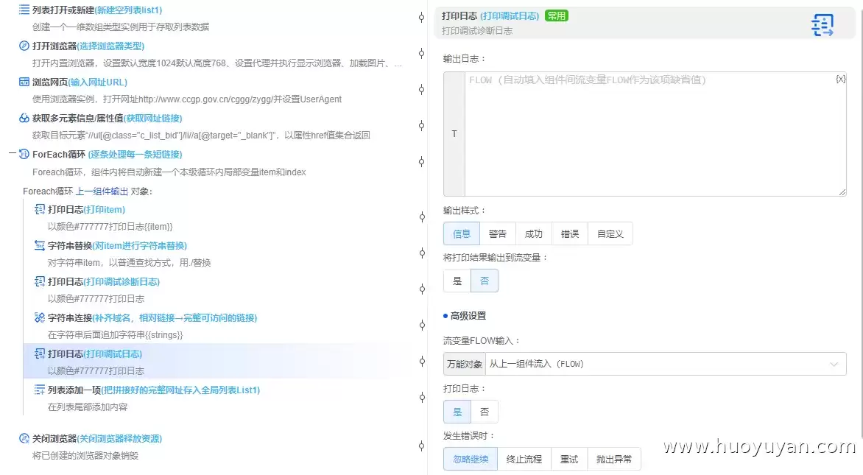Click the 常用 tag badge

tap(557, 16)
